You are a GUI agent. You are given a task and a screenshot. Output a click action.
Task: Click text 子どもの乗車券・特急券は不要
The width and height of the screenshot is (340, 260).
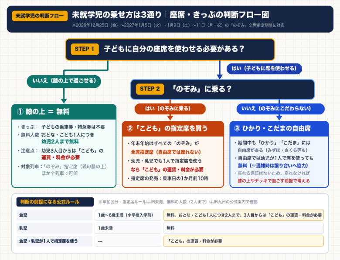[73, 127]
